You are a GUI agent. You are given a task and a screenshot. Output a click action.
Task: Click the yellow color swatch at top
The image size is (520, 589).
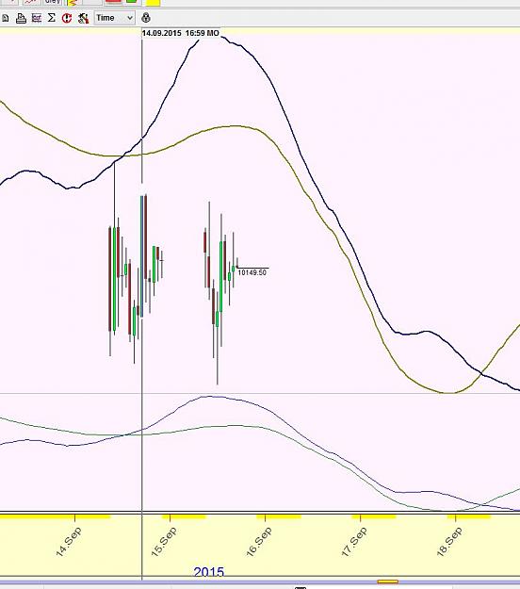(x=153, y=3)
